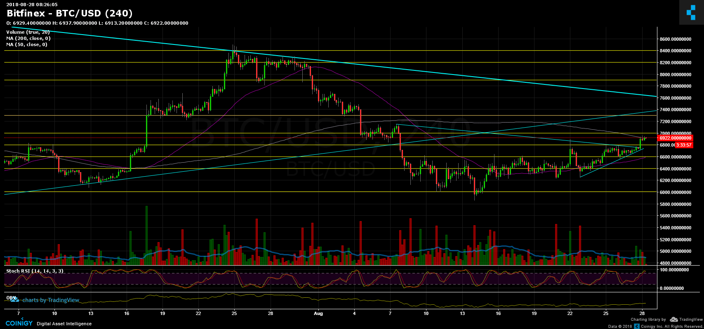Select the Bitfinex - BTC/USD (240) chart title
Image resolution: width=704 pixels, height=329 pixels.
tap(70, 14)
